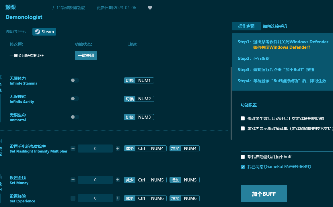
Task: Click the Step1 退出杀毒软件 instruction text
Action: tap(283, 42)
